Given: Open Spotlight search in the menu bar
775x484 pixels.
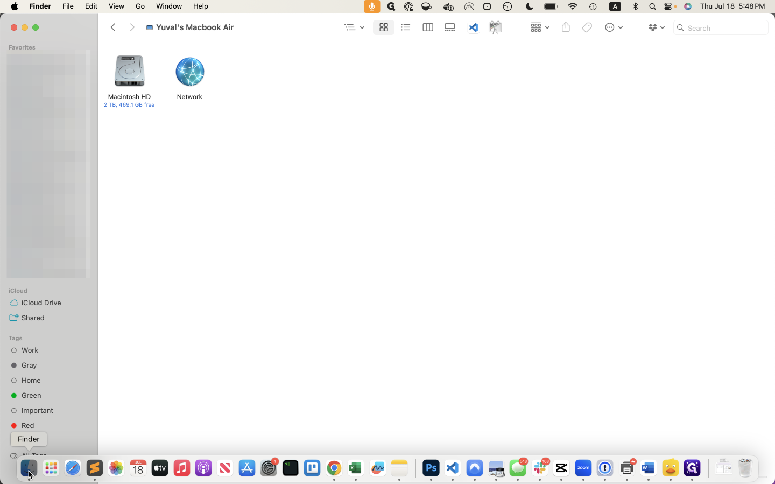Looking at the screenshot, I should 652,6.
